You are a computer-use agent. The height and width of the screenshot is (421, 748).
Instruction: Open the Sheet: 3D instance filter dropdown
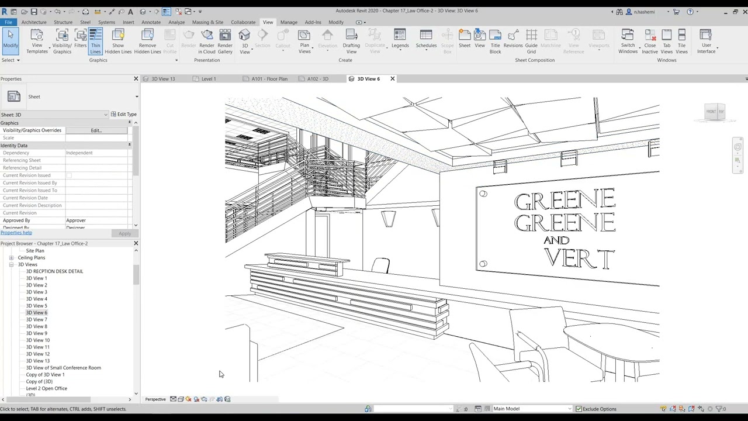click(x=54, y=115)
